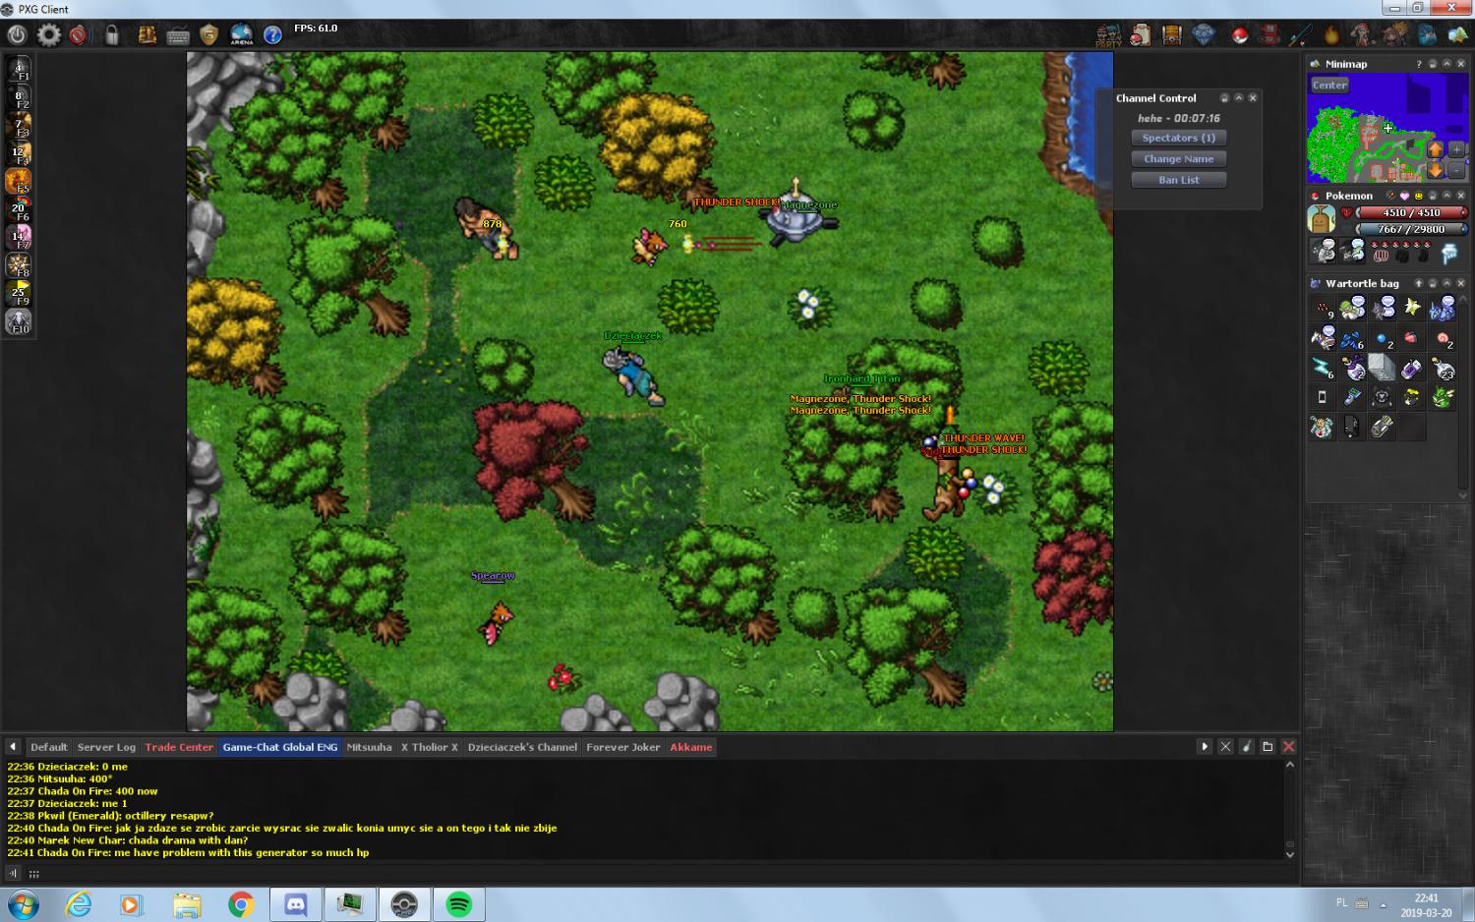Open the blue diamond icon
Image resolution: width=1475 pixels, height=922 pixels.
(x=1204, y=35)
